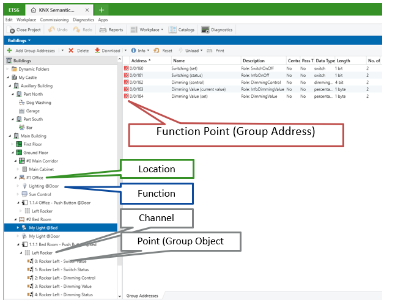Select the My Light @Bed tree item
Viewport: 406px width, 303px height.
click(x=44, y=227)
